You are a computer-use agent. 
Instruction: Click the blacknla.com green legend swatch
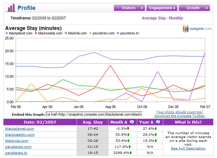[x=66, y=33]
